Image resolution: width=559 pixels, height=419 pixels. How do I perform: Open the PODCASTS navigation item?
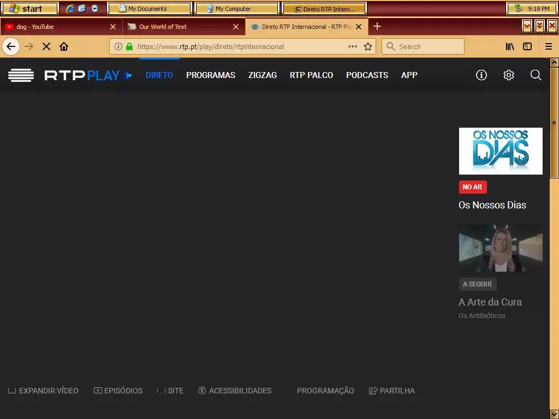tap(367, 75)
